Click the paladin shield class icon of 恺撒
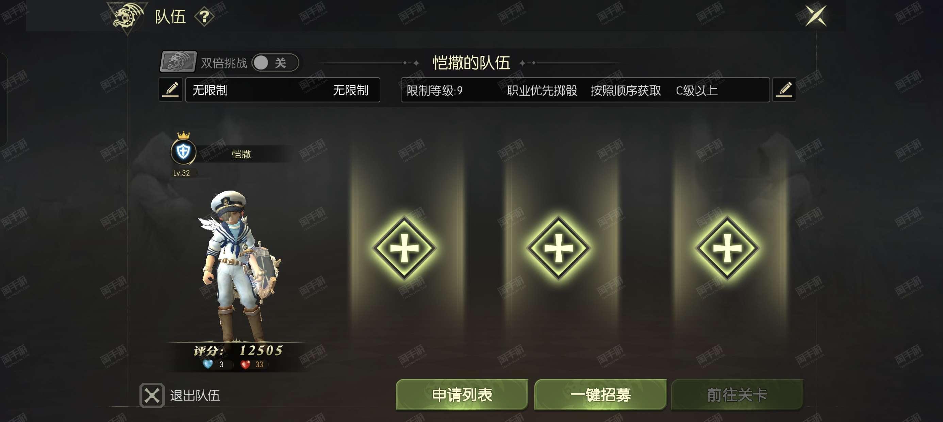 click(x=183, y=151)
